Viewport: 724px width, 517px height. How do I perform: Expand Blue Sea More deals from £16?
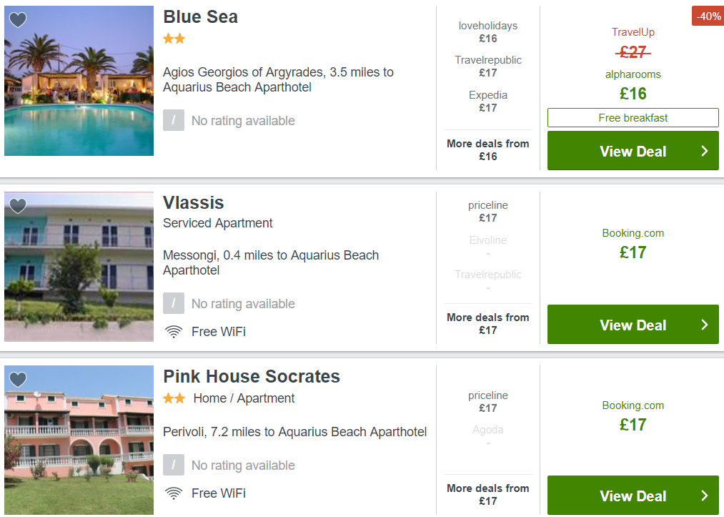[488, 149]
